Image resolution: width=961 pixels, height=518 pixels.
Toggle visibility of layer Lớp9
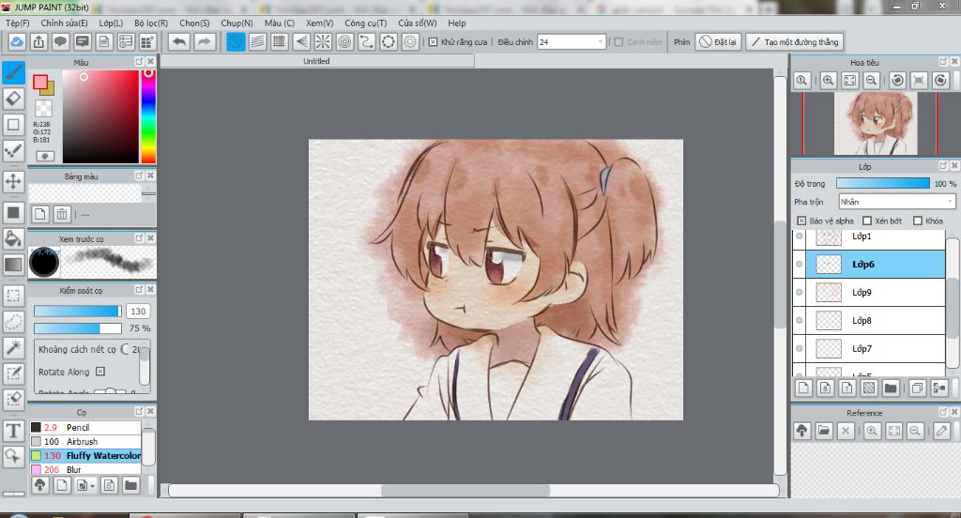pyautogui.click(x=800, y=293)
